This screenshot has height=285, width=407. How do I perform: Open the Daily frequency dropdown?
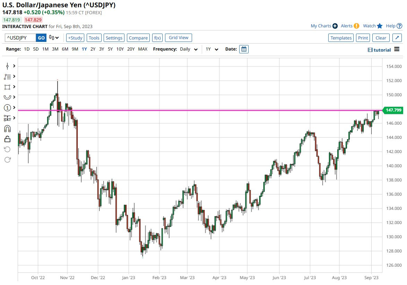[x=189, y=49]
